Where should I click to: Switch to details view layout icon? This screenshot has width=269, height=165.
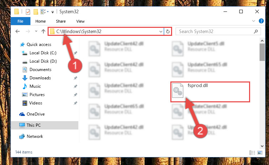pos(252,152)
